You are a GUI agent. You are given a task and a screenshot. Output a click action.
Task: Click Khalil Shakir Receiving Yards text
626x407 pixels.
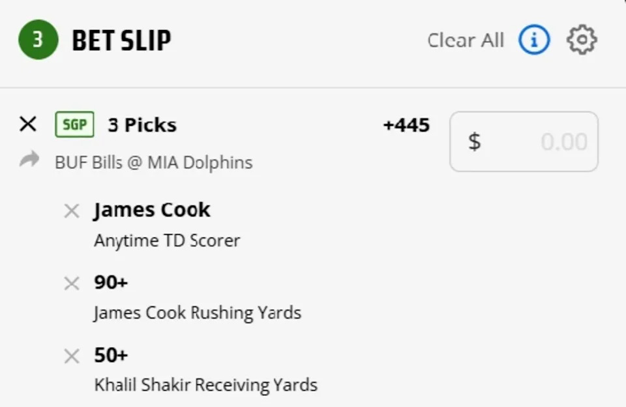tap(205, 385)
